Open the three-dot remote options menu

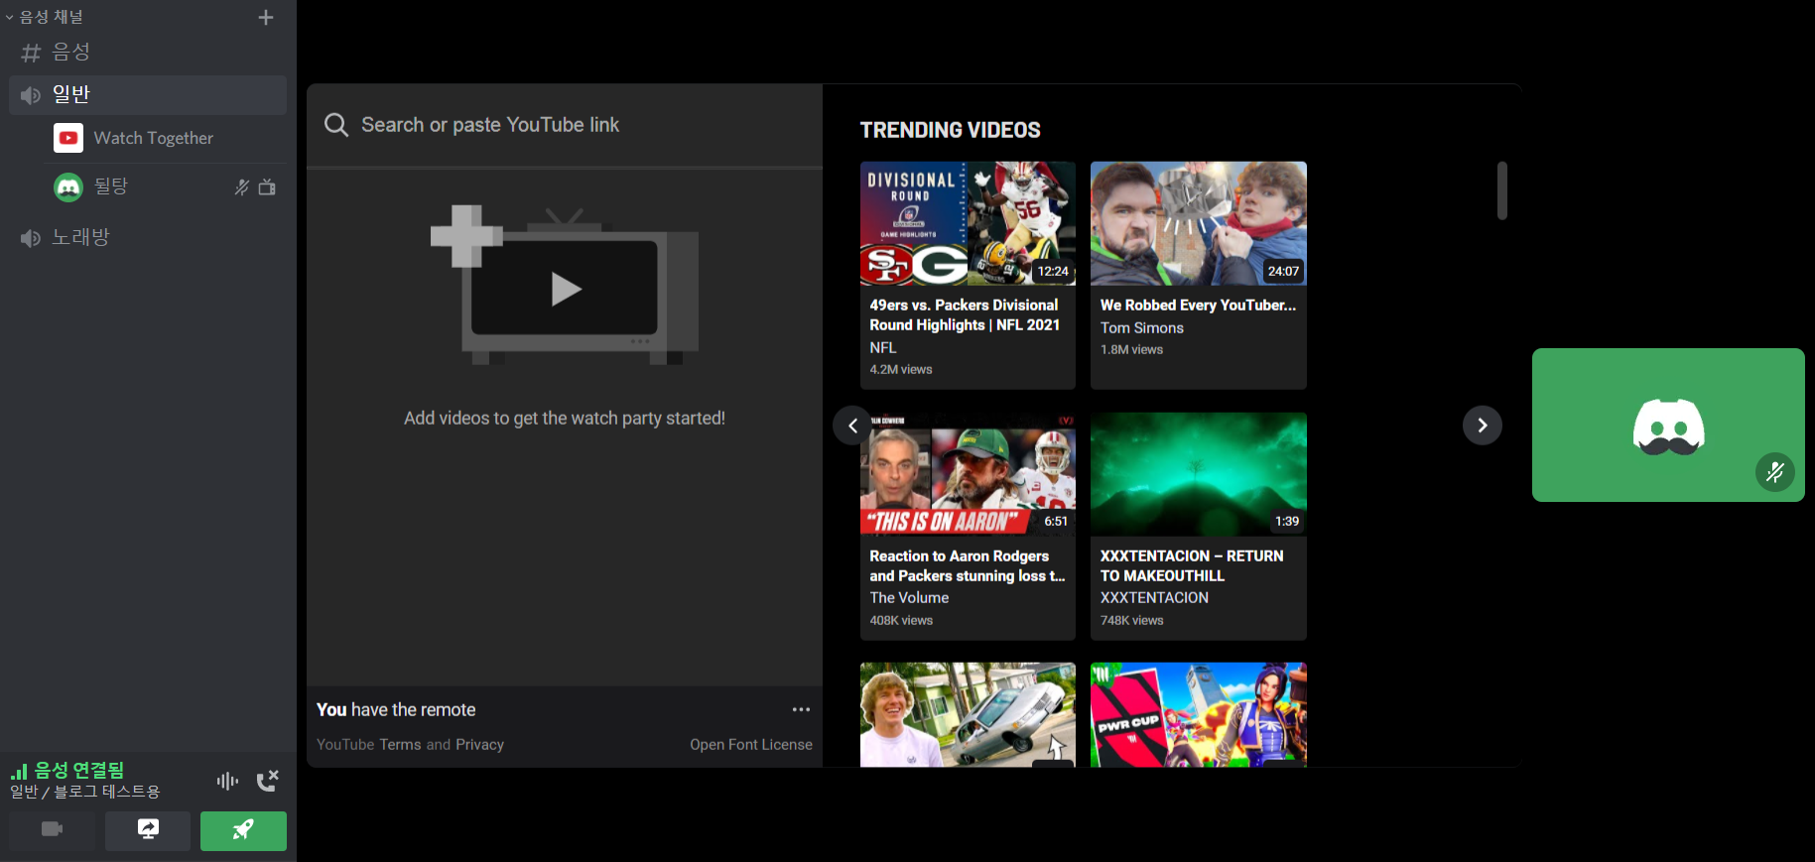pos(801,709)
